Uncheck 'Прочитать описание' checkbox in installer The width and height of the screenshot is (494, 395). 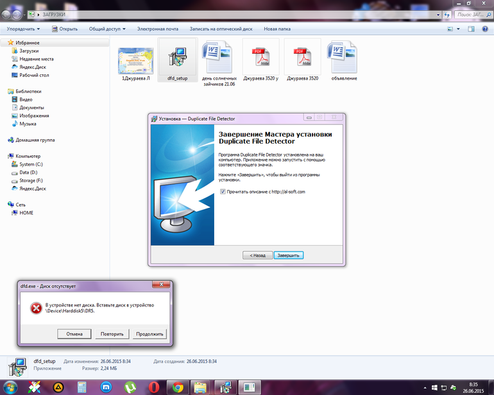click(223, 192)
